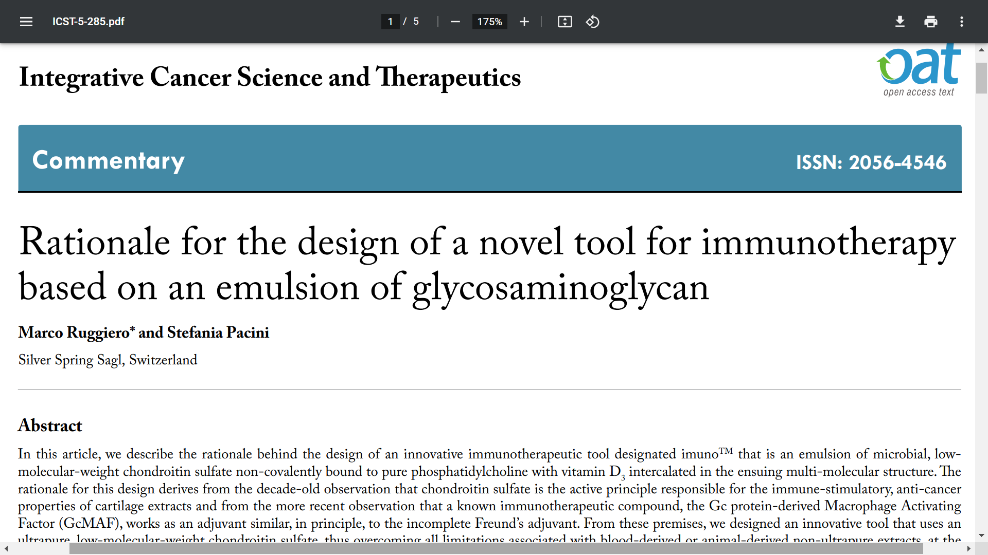Click the current page number field
Image resolution: width=988 pixels, height=555 pixels.
tap(390, 22)
